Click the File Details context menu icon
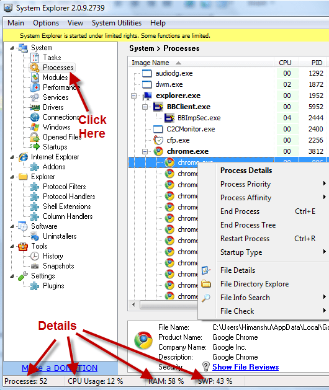 tap(205, 270)
